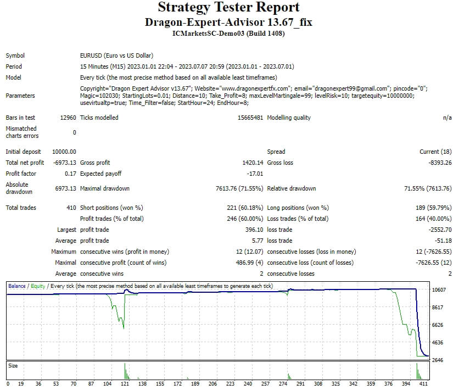Select Largest loss trade value -2552.70
The height and width of the screenshot is (390, 459).
440,230
